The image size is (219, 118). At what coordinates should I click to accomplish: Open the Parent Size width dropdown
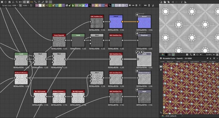tap(15, 6)
